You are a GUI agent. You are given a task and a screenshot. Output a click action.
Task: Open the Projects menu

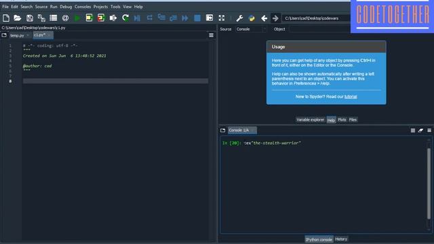pyautogui.click(x=101, y=7)
